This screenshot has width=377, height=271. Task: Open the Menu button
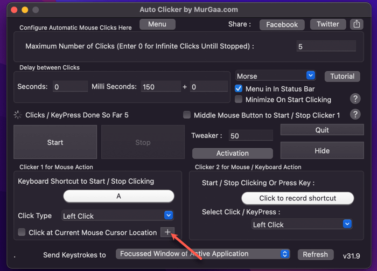tap(157, 24)
